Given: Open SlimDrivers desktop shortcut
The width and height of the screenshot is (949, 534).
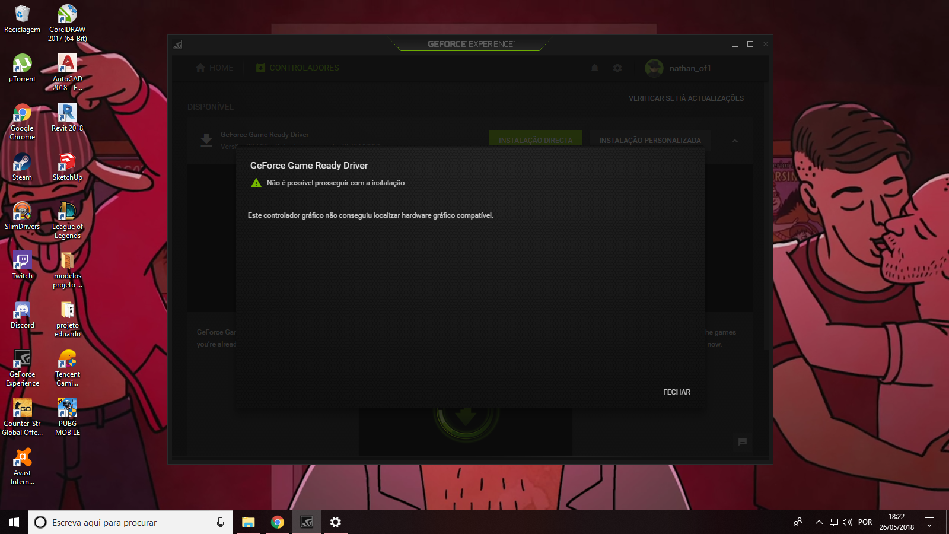Looking at the screenshot, I should (x=22, y=216).
